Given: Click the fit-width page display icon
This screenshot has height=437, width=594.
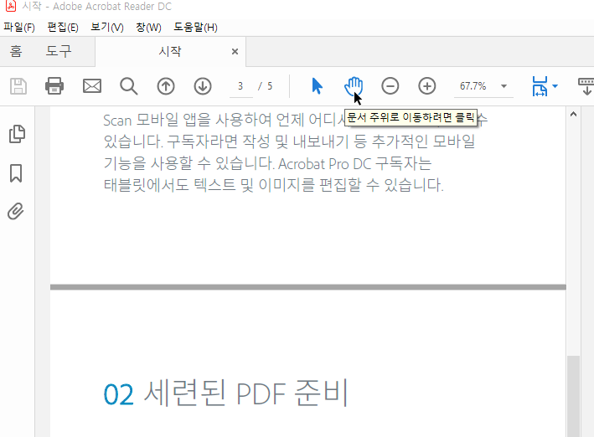Looking at the screenshot, I should 540,86.
